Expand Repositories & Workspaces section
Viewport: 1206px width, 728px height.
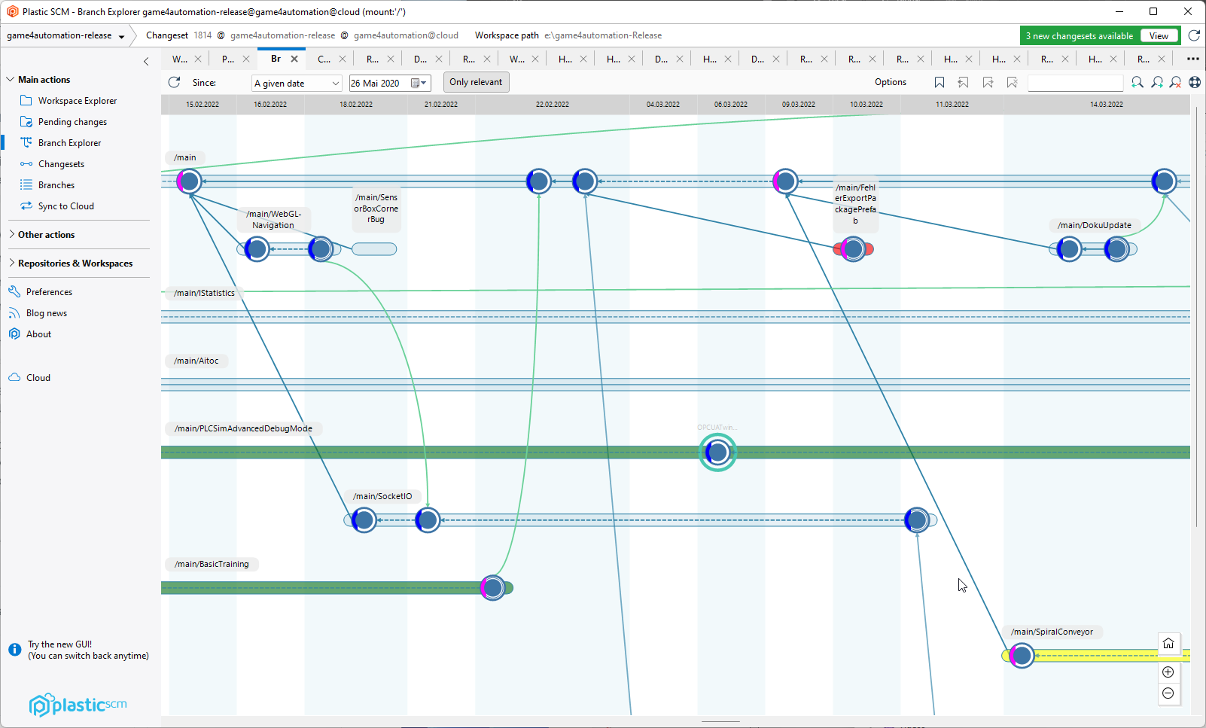tap(75, 263)
